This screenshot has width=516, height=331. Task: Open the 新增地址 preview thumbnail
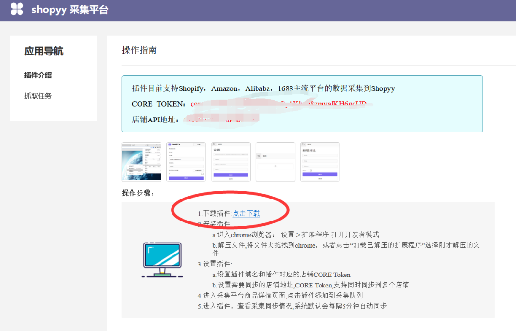(320, 162)
